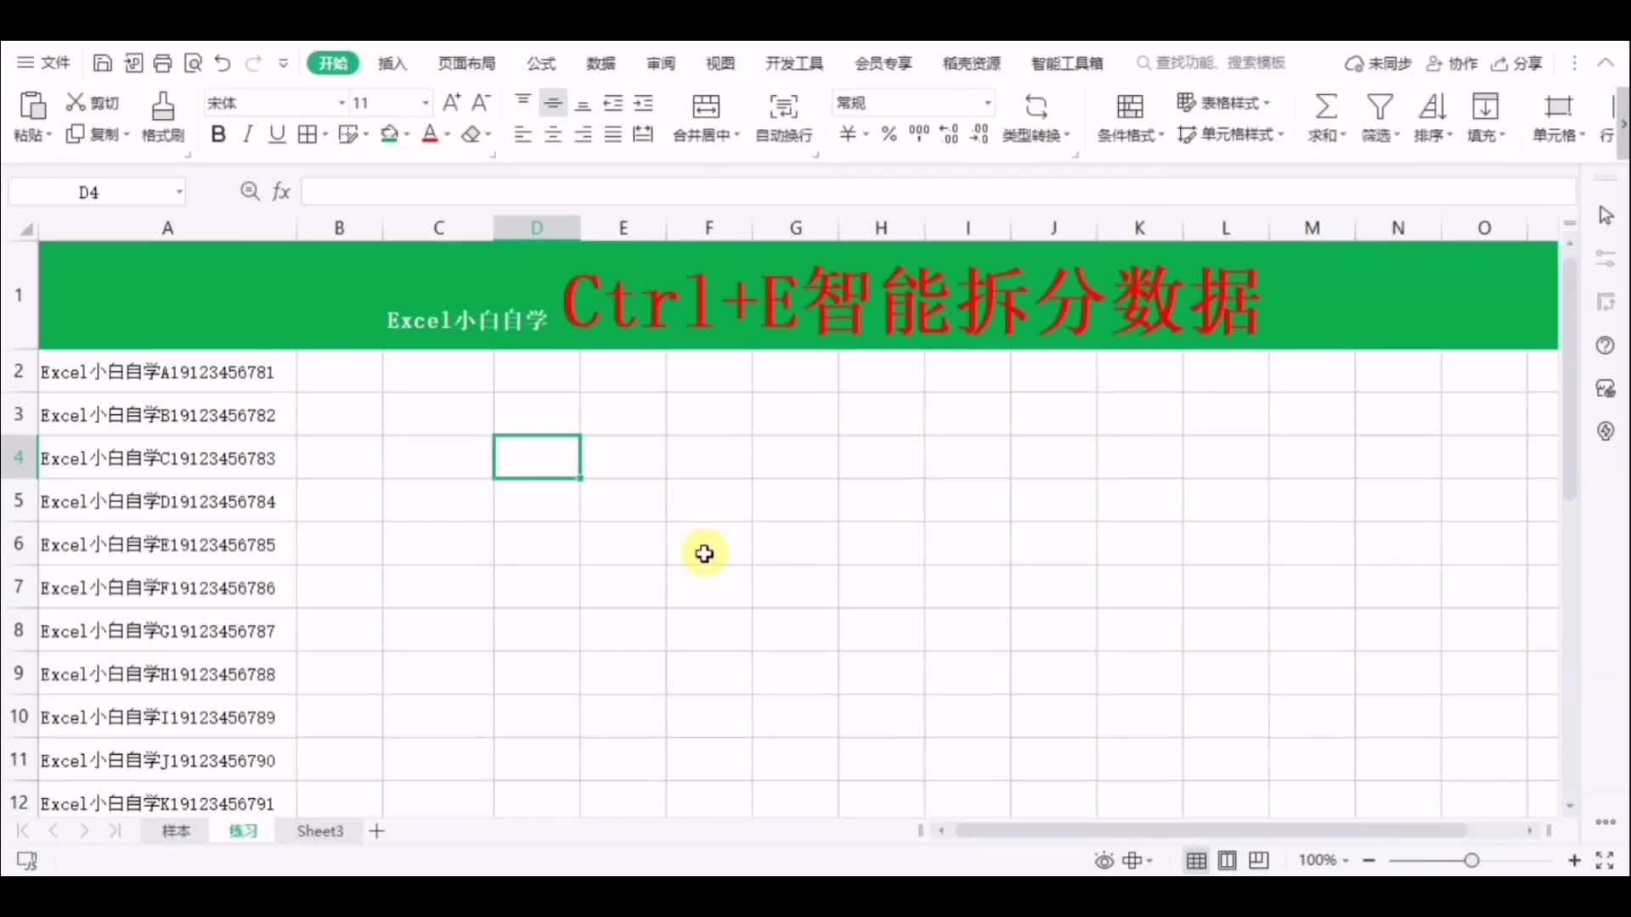
Task: Apply percent style formatting
Action: (x=888, y=133)
